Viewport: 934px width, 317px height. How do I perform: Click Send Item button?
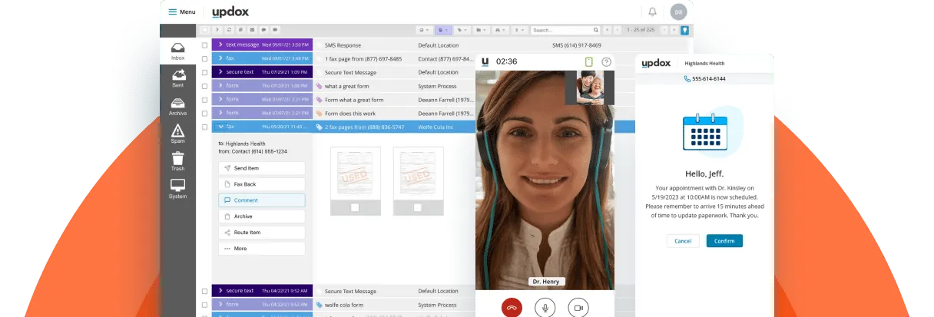coord(262,168)
